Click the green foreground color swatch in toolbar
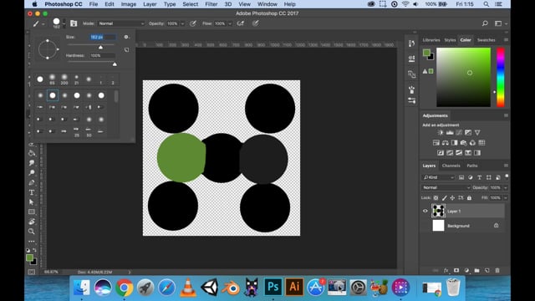The image size is (535, 301). pos(30,258)
